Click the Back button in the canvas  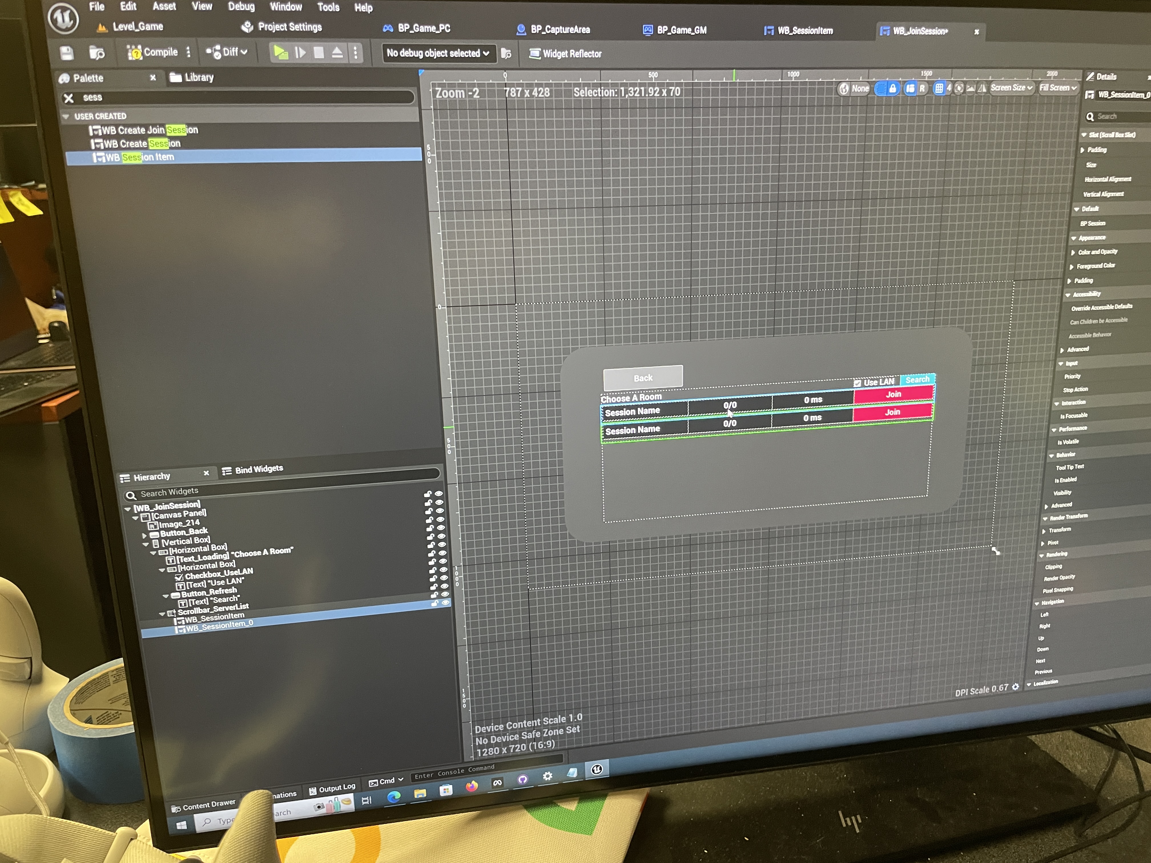643,378
